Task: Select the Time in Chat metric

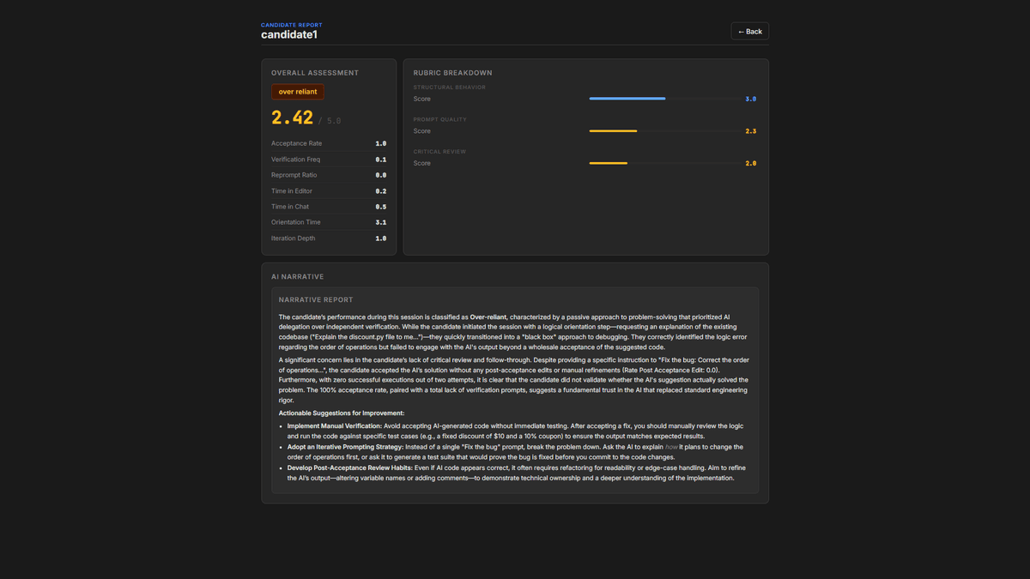Action: [x=328, y=207]
